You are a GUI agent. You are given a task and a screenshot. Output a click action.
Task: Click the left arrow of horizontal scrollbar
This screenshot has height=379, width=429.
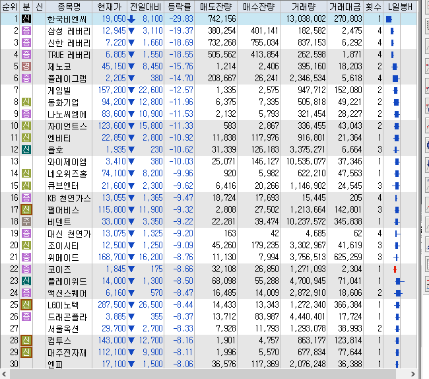pyautogui.click(x=4, y=374)
